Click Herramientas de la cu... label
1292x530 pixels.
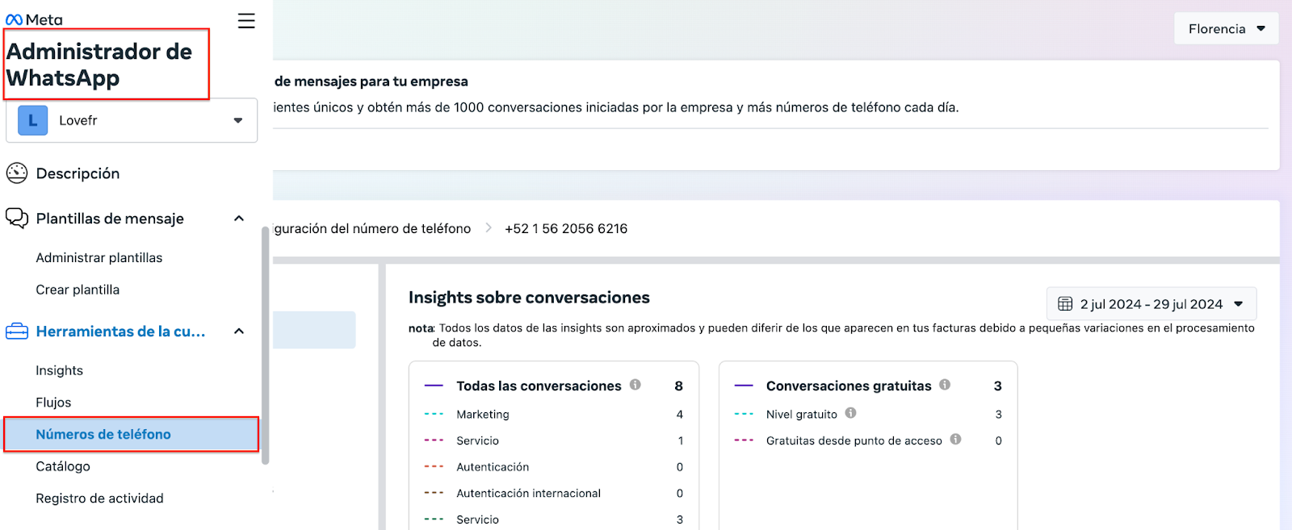120,332
